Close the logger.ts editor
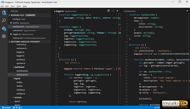 pos(117,11)
